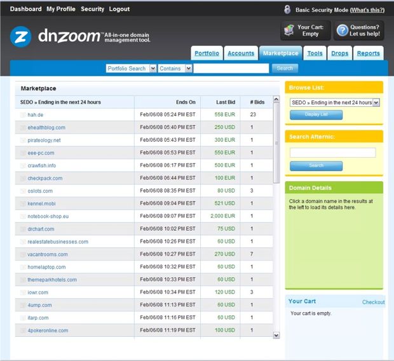The image size is (394, 361).
Task: Open the Security page link
Action: [93, 9]
